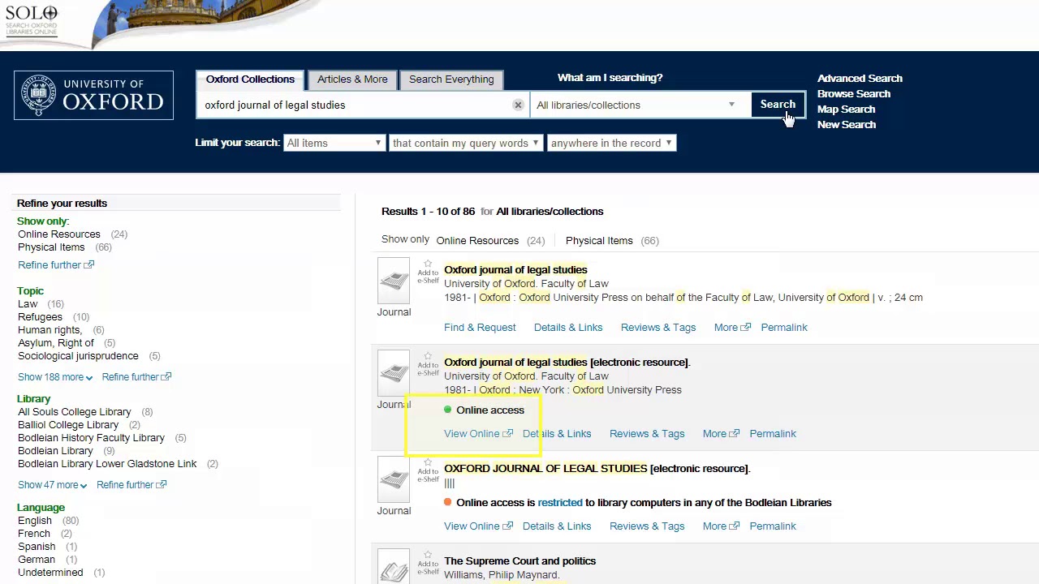Expand Show 47 more libraries
Viewport: 1039px width, 584px height.
[x=53, y=485]
